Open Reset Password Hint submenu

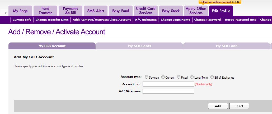pos(240,20)
